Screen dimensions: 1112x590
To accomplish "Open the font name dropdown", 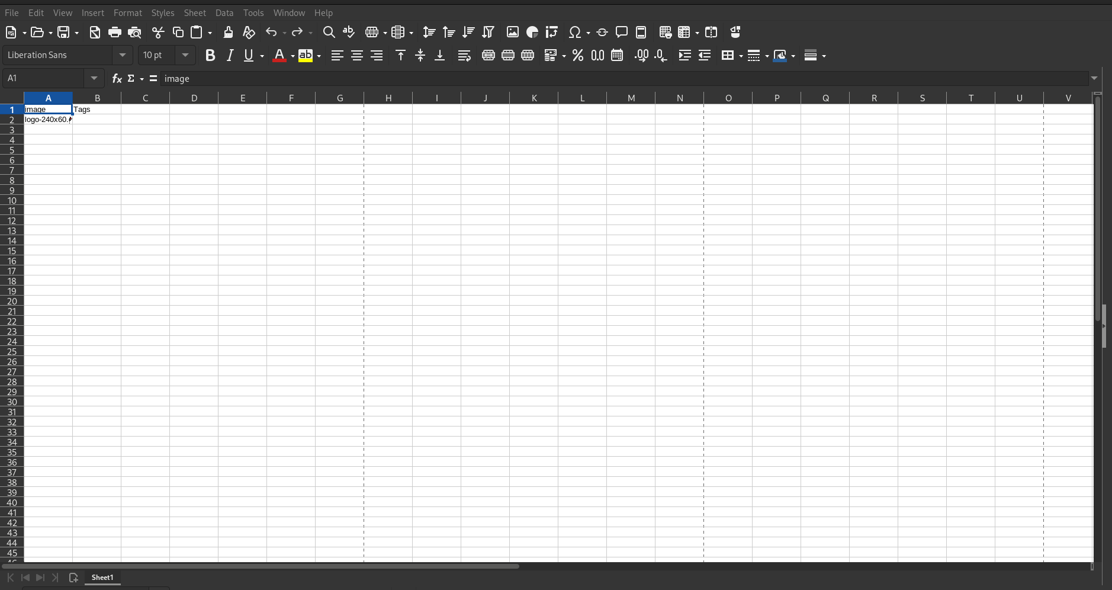I will 123,55.
